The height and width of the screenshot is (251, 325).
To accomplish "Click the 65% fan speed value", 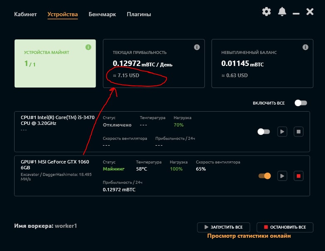I will (201, 169).
